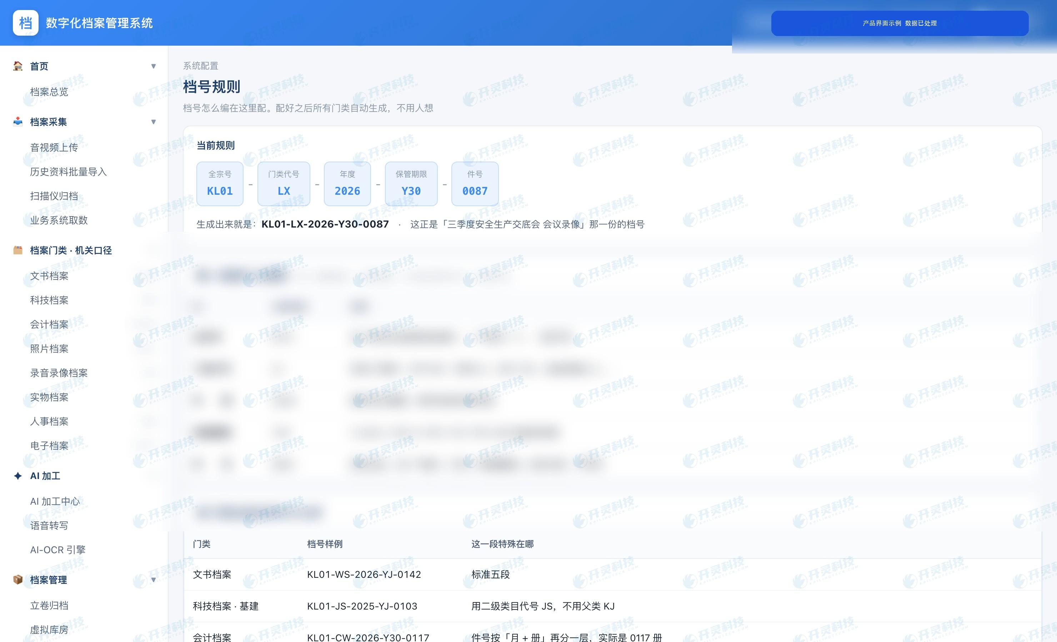
Task: Select 照片档案 in the sidebar
Action: (49, 349)
